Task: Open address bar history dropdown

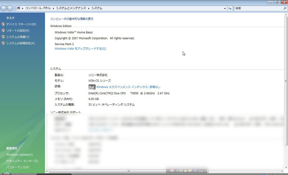Action: pos(225,9)
